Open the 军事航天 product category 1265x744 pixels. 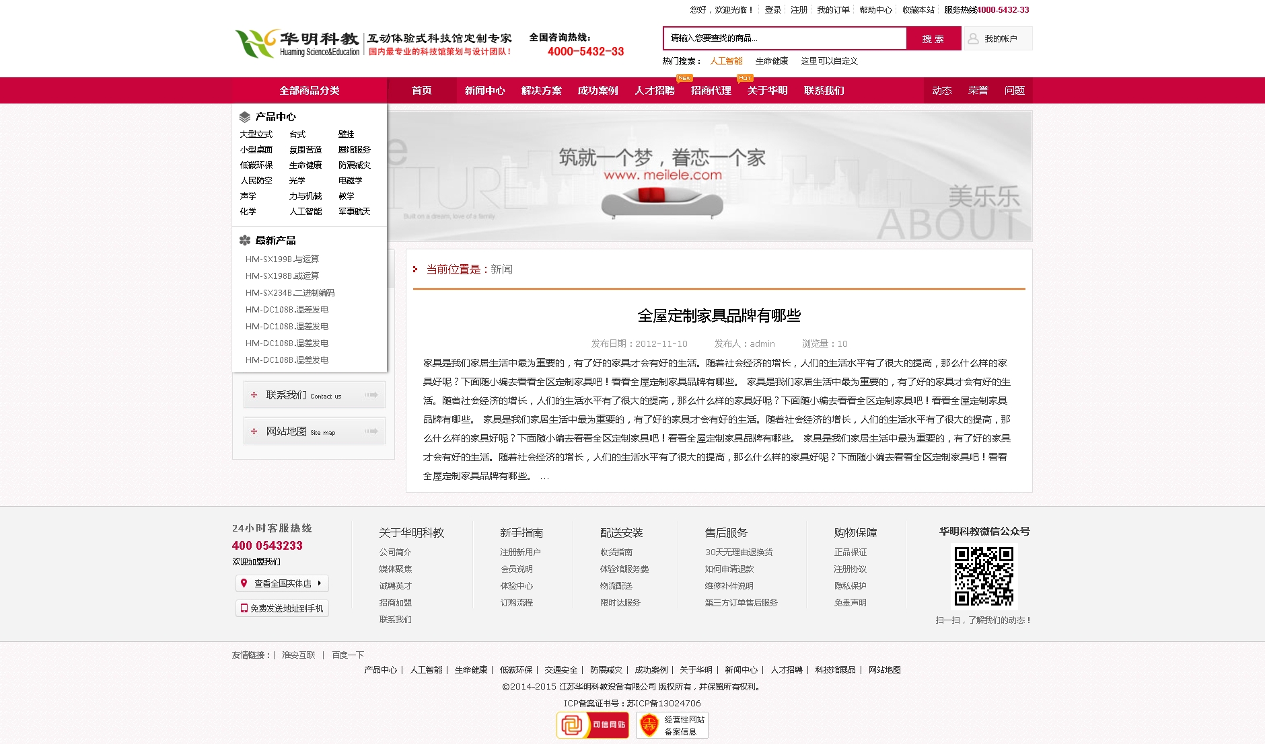[x=355, y=212]
